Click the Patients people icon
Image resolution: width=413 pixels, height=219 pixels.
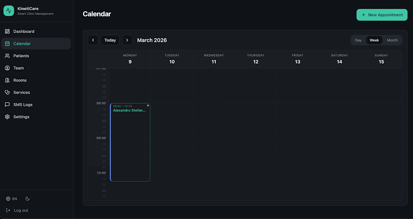[x=8, y=56]
